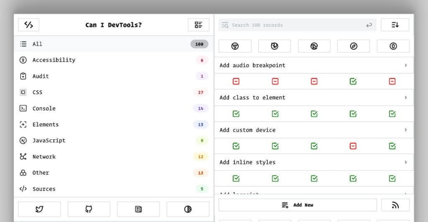The width and height of the screenshot is (428, 222).
Task: Click Firefox check for Add inline styles
Action: 275,179
